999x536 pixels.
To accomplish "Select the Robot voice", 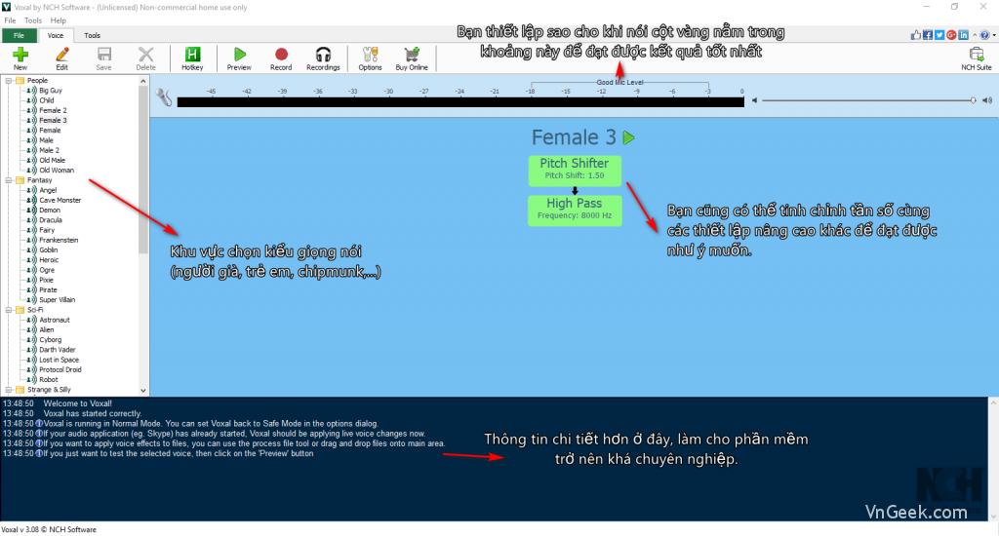I will click(x=49, y=380).
